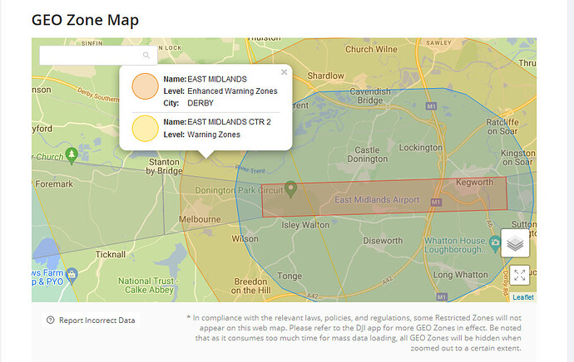Click the National Trust Calke Abbey label
The height and width of the screenshot is (362, 574).
[x=148, y=286]
